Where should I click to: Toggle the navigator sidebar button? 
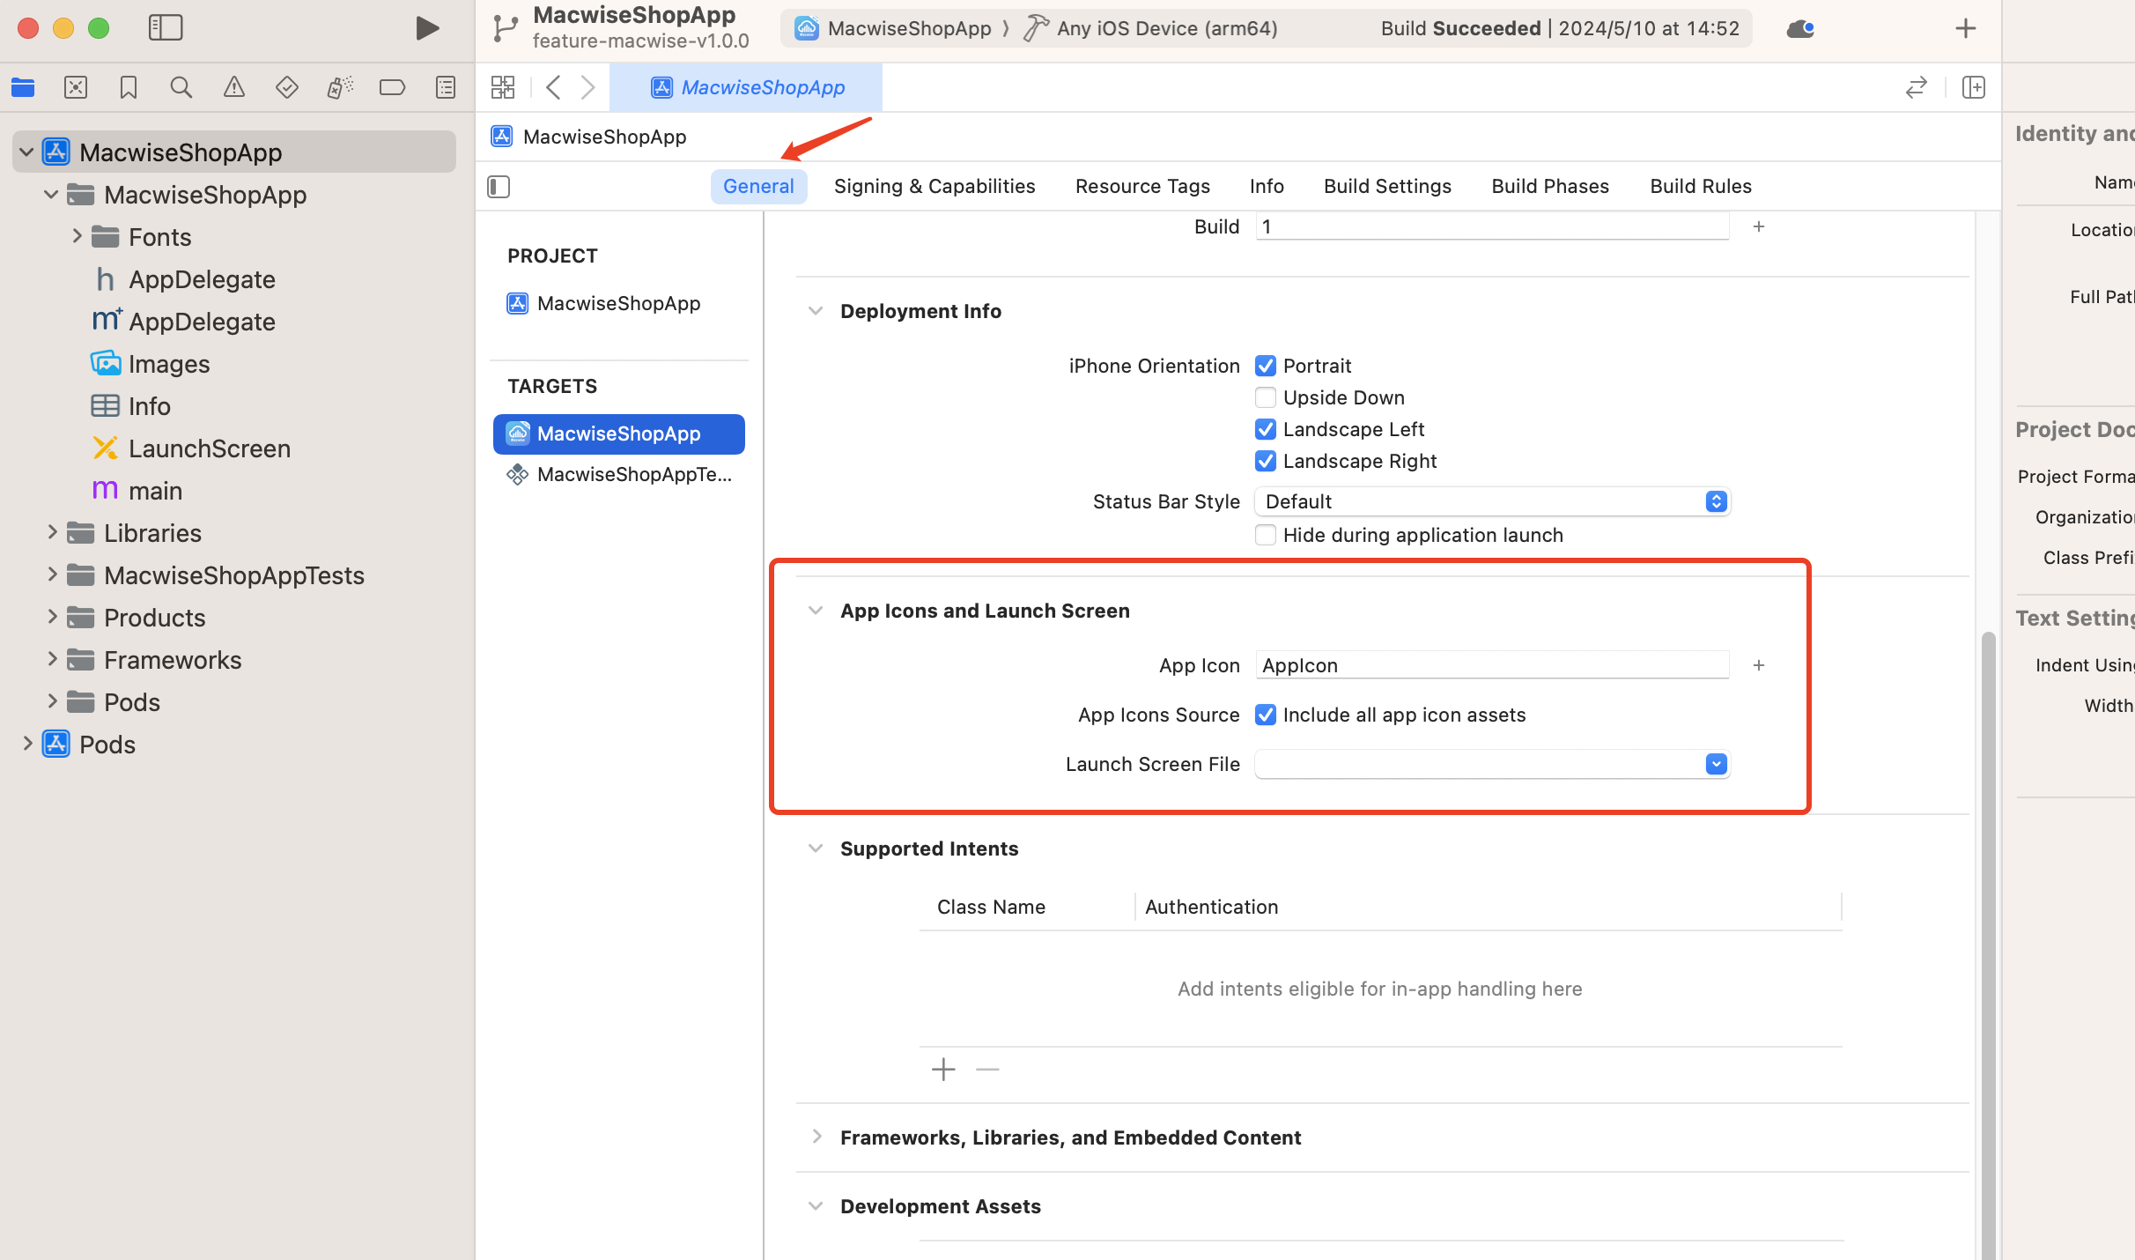coord(166,28)
